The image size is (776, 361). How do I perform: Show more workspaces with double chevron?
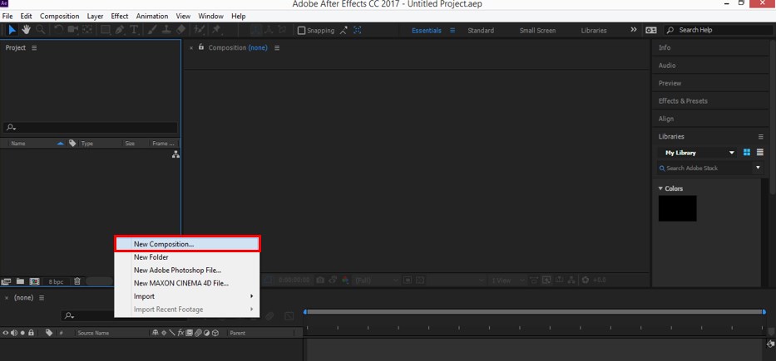click(634, 30)
